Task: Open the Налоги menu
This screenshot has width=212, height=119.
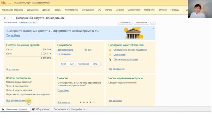Action: [x=109, y=10]
